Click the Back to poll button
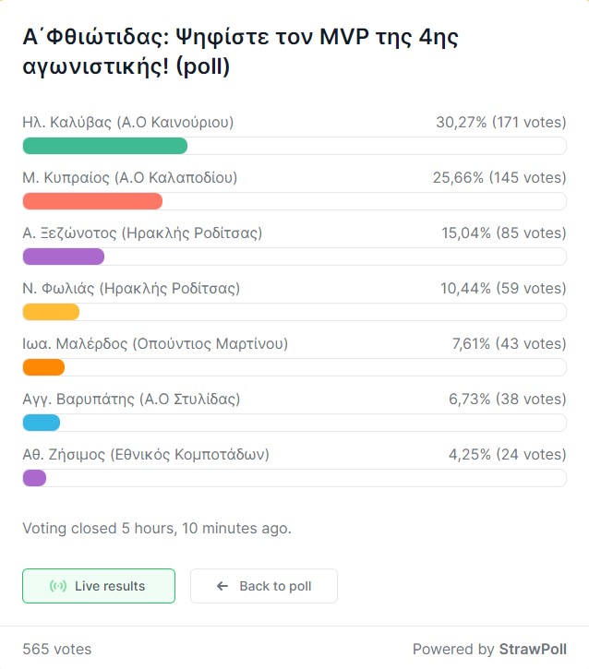 coord(264,586)
